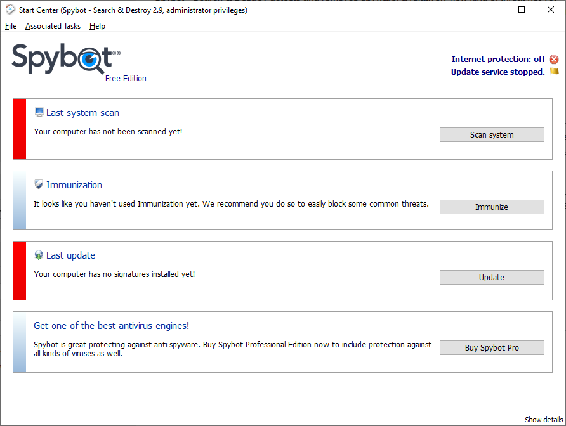Click the globe Last update icon
The width and height of the screenshot is (566, 426).
[39, 255]
